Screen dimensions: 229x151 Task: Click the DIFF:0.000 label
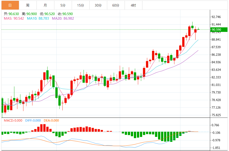pyautogui.click(x=33, y=121)
